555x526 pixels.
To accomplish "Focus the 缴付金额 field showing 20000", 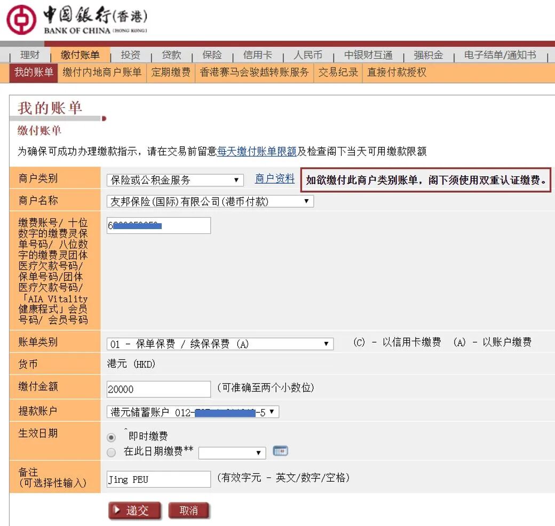I will pyautogui.click(x=158, y=389).
